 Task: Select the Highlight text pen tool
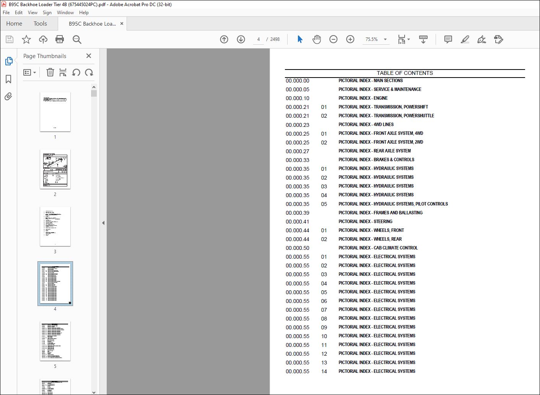[x=465, y=39]
